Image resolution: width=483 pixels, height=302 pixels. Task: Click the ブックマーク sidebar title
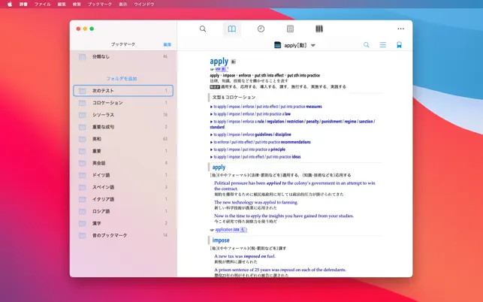[123, 44]
